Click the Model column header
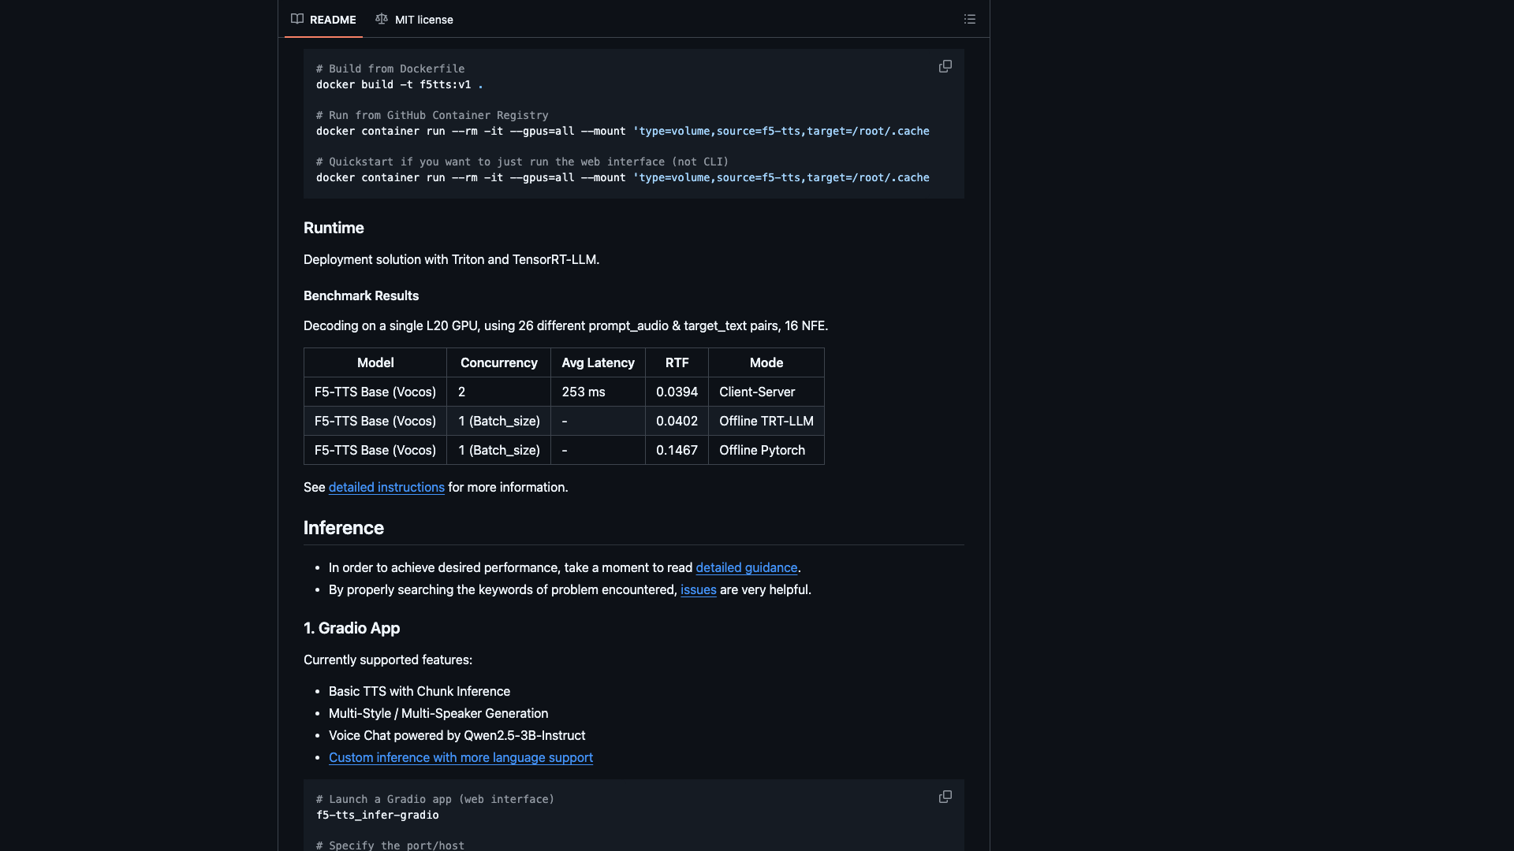This screenshot has height=851, width=1514. 375,362
